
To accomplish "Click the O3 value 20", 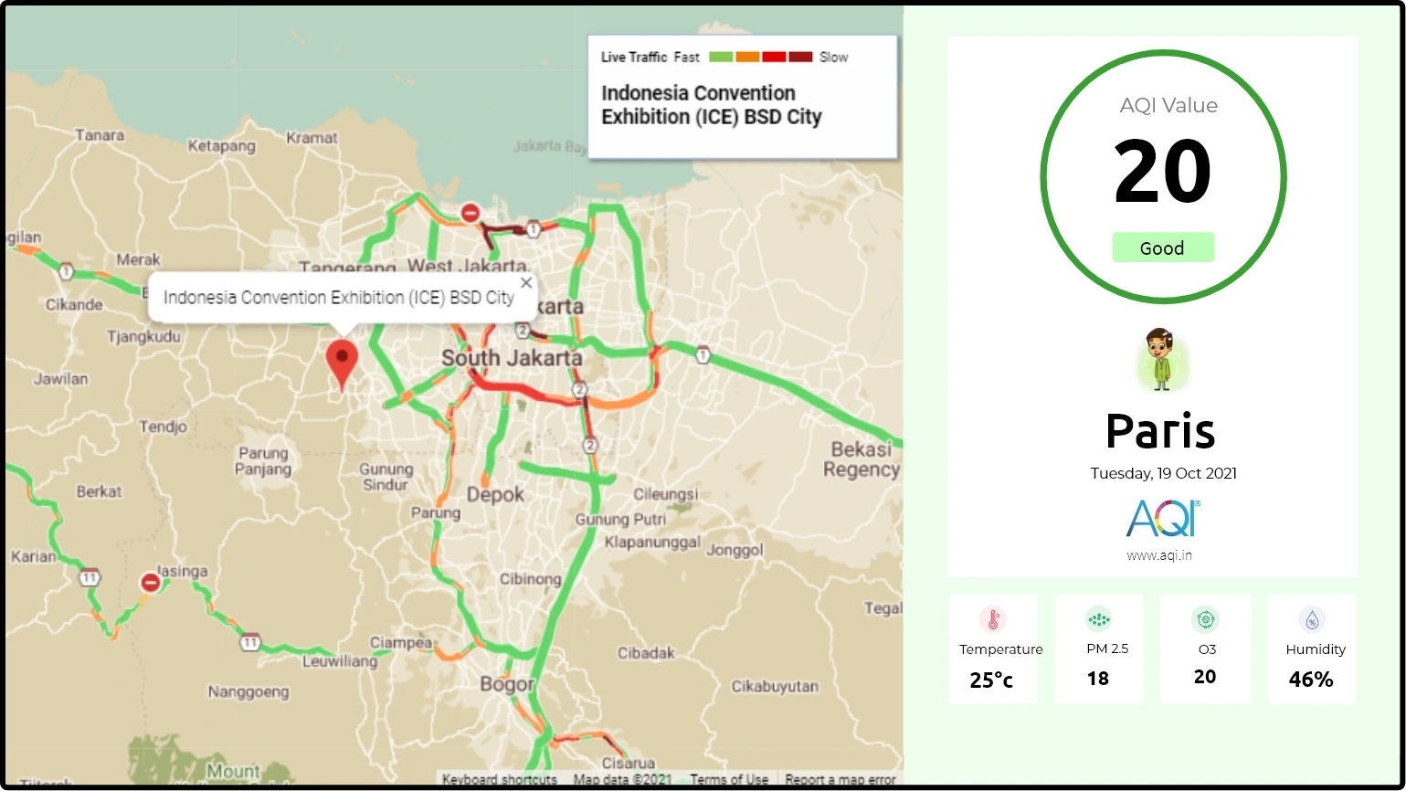I will point(1205,677).
